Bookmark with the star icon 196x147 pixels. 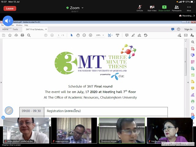click(10, 35)
